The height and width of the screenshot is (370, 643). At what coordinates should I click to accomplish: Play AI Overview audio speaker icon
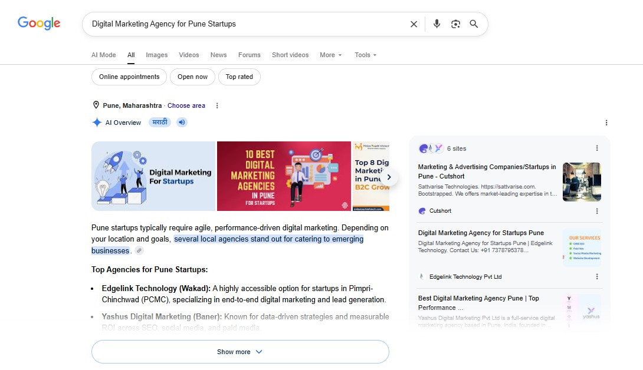182,122
